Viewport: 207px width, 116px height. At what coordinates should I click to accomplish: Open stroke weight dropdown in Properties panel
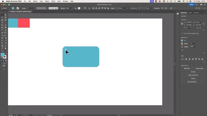click(196, 44)
